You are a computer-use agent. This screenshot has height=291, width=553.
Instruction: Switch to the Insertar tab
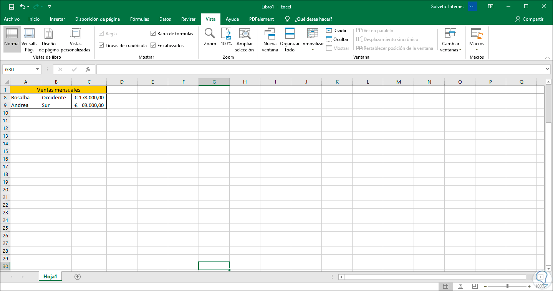point(58,19)
